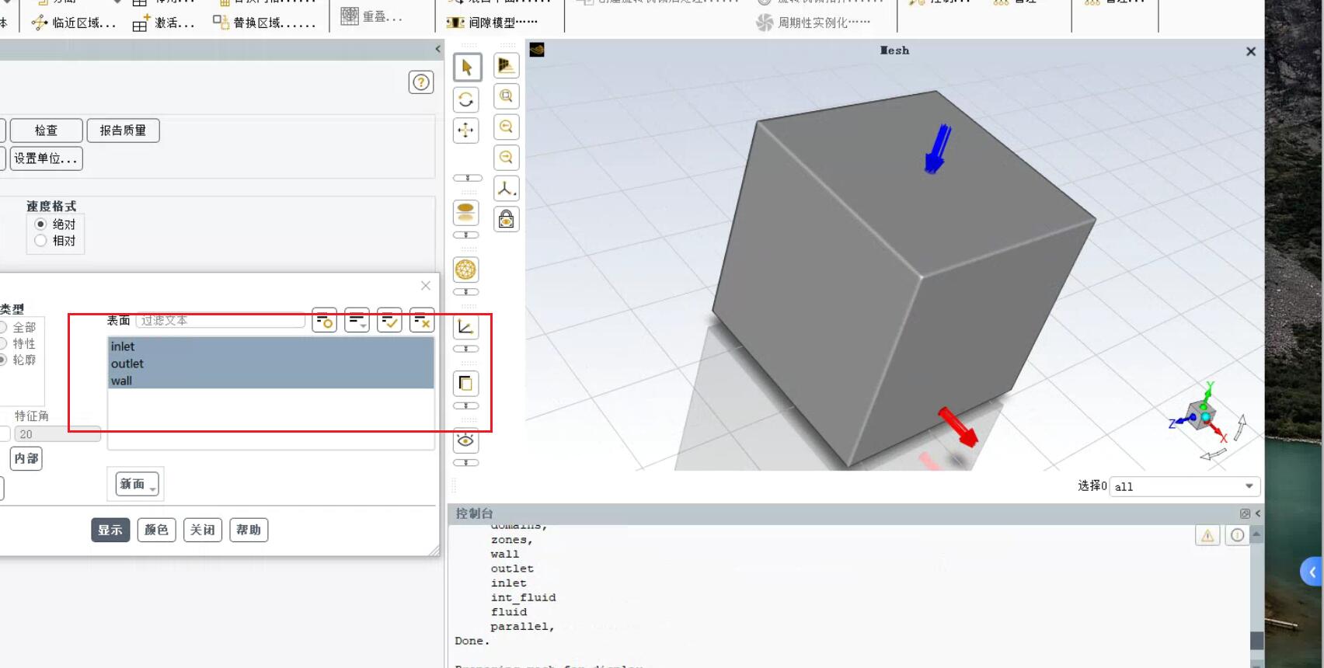Screen dimensions: 1324x668
Task: Expand the 新面 dropdown button
Action: click(x=137, y=484)
